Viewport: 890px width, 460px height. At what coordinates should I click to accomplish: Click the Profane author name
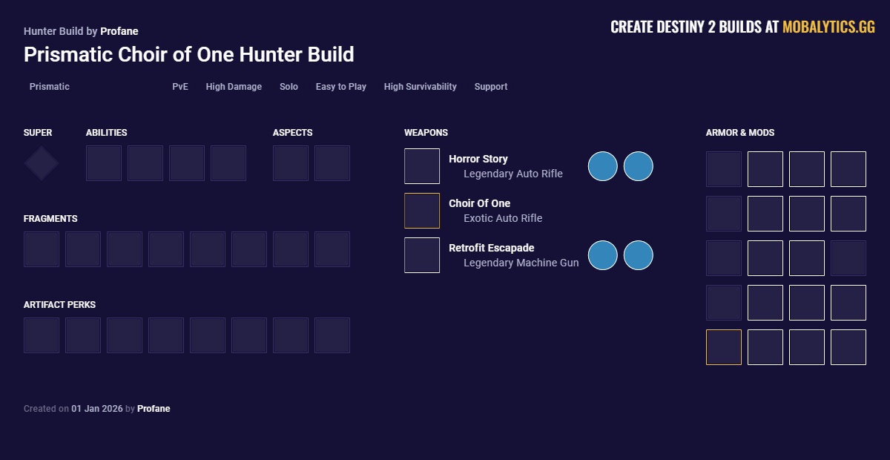coord(119,31)
